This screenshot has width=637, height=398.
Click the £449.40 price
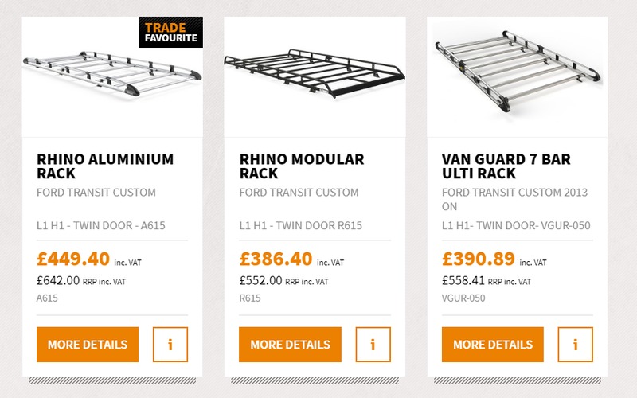click(73, 259)
